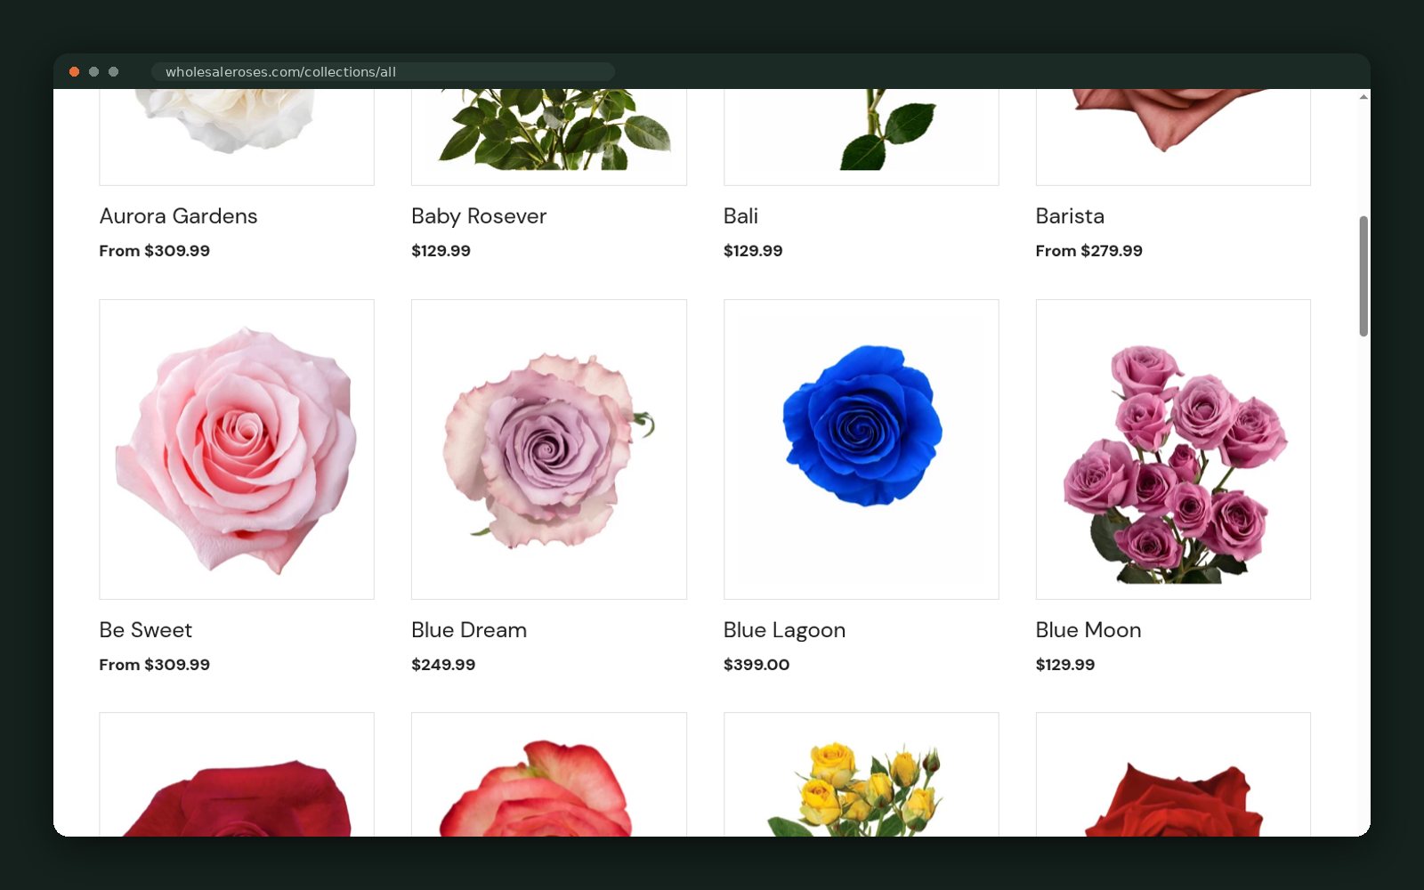The image size is (1424, 890).
Task: Click the yellow spray roses image
Action: coord(862,774)
